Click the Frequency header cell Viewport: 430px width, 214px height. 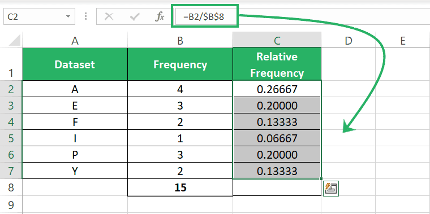pos(180,64)
